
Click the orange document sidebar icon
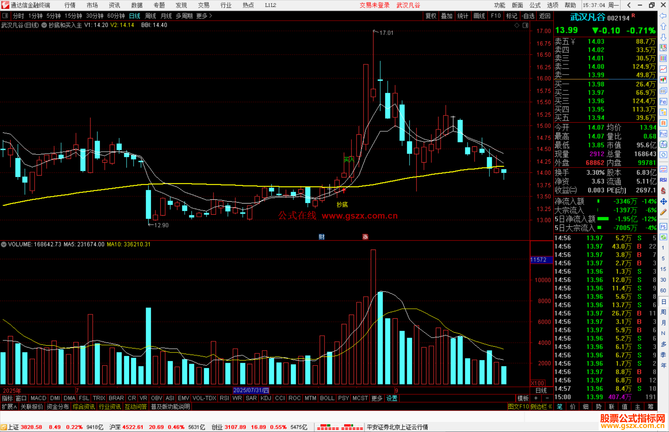click(663, 123)
